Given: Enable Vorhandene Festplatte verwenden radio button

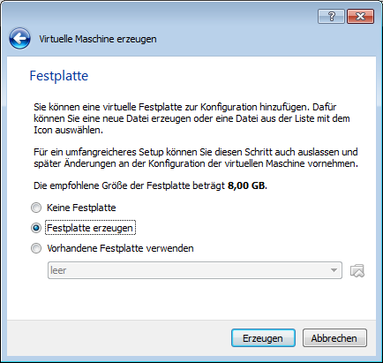Looking at the screenshot, I should (36, 248).
